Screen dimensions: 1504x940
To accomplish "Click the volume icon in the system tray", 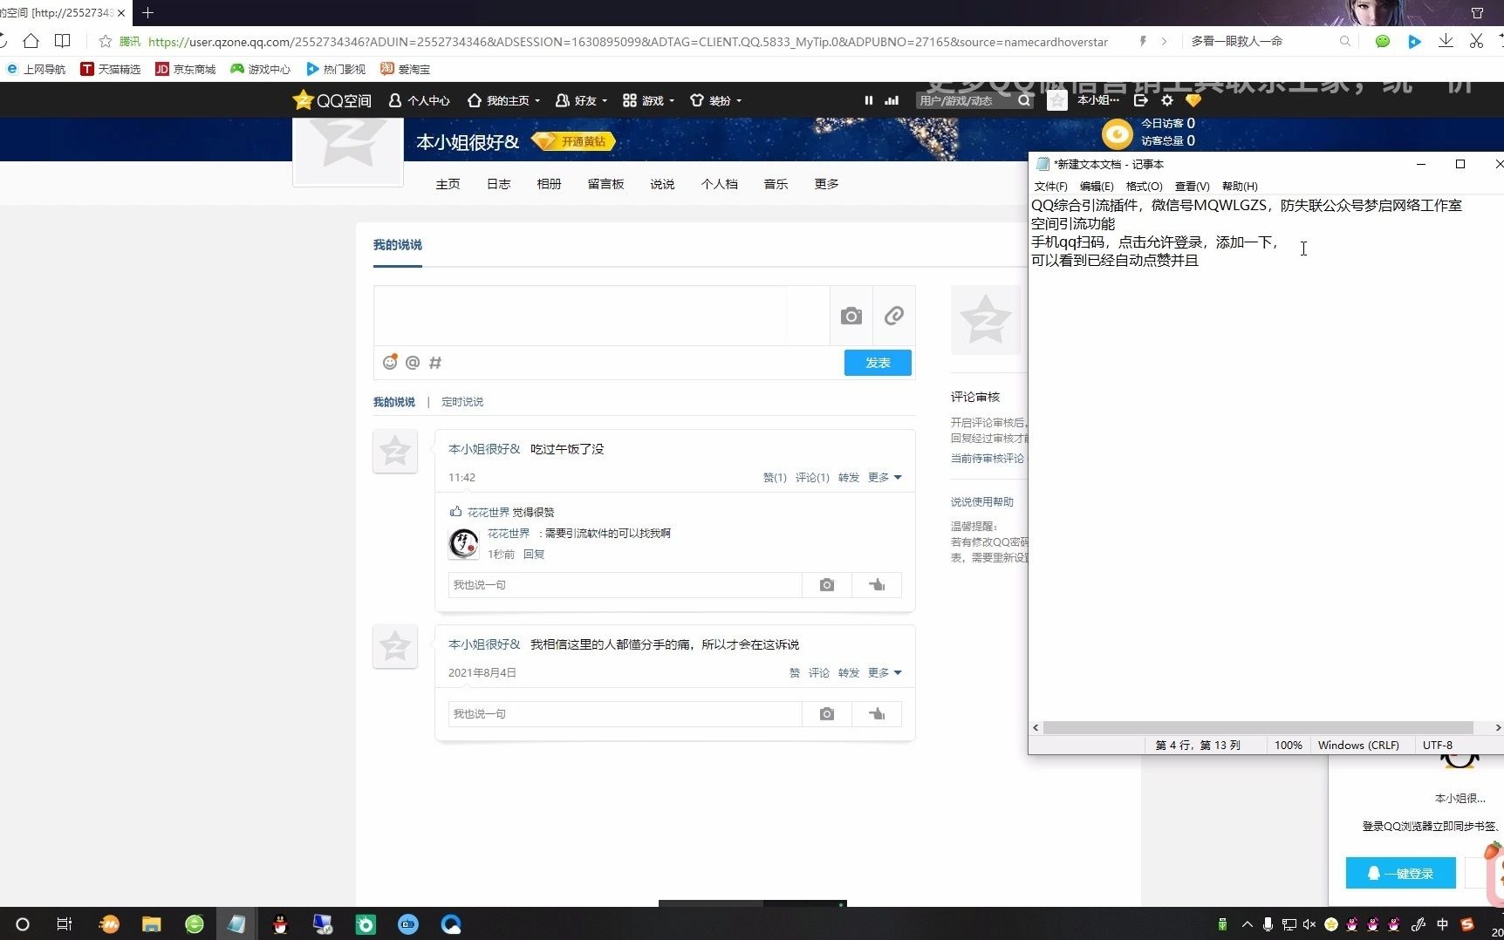I will 1309,924.
